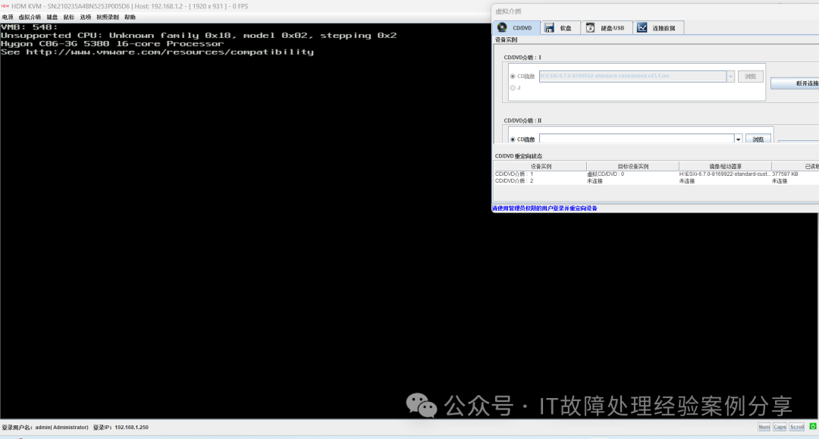Image resolution: width=819 pixels, height=439 pixels.
Task: Open the 选项 menu
Action: pyautogui.click(x=86, y=17)
